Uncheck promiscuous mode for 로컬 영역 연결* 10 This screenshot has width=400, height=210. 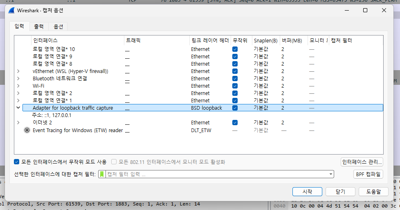235,49
